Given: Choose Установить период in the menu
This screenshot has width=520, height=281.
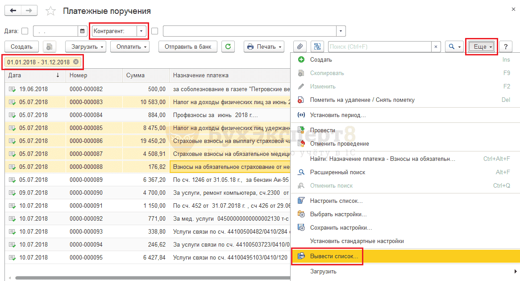Looking at the screenshot, I should tap(337, 115).
